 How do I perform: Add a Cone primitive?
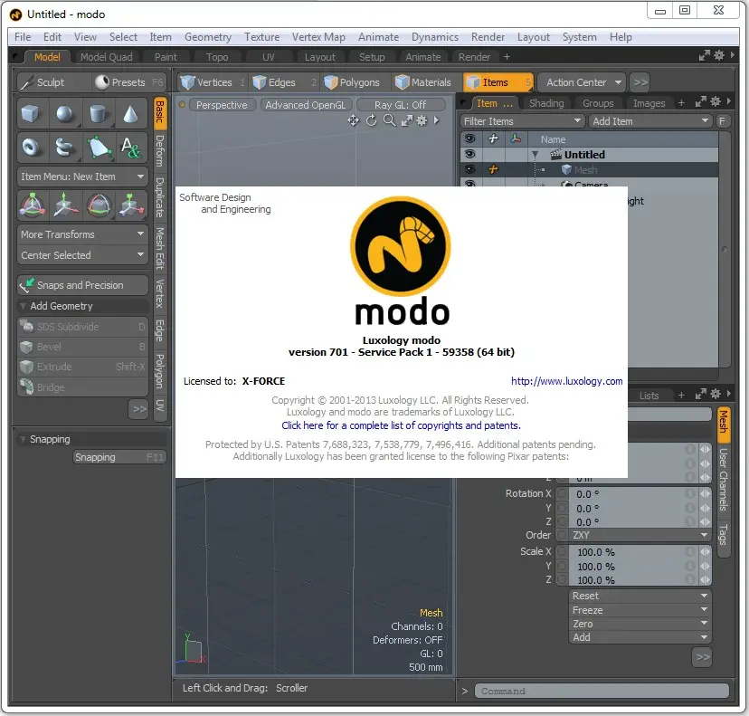pos(130,114)
